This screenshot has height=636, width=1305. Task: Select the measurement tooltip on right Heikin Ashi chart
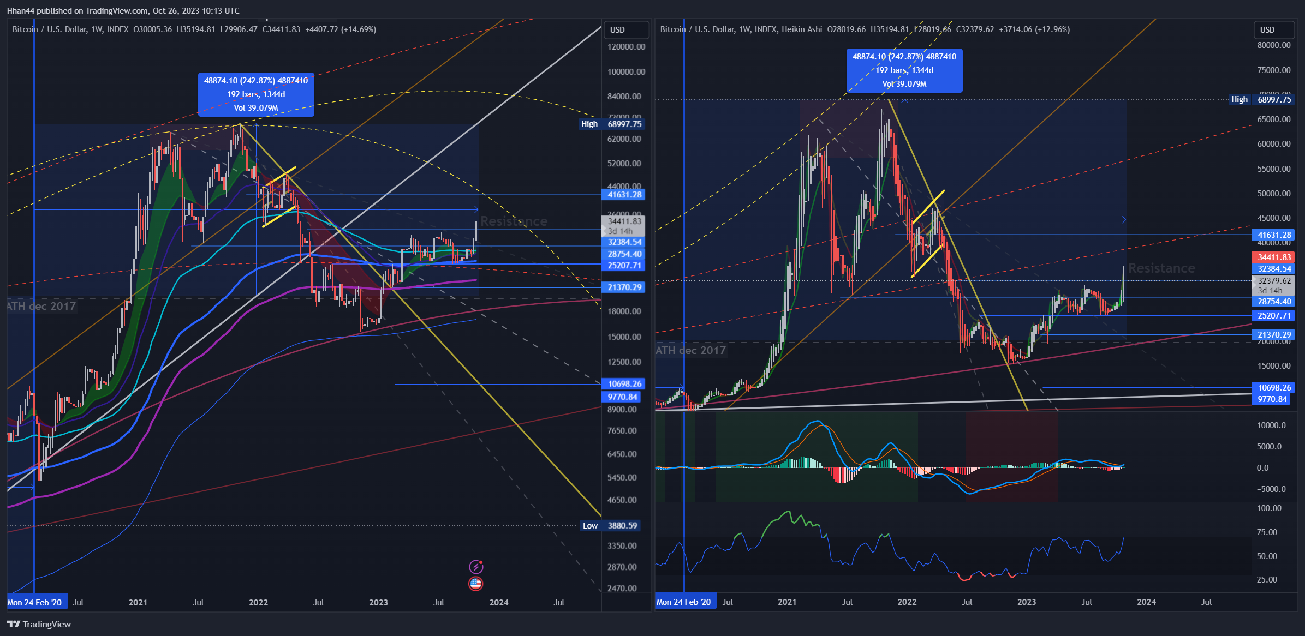904,70
